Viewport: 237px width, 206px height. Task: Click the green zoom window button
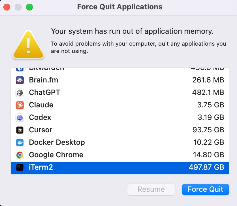coord(29,7)
